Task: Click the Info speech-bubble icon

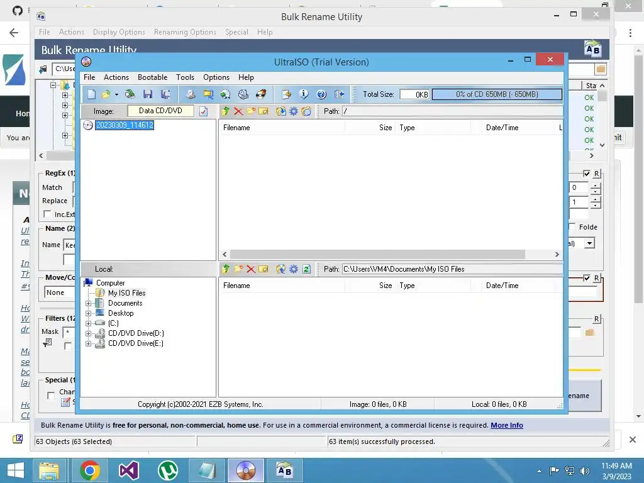Action: tap(304, 94)
